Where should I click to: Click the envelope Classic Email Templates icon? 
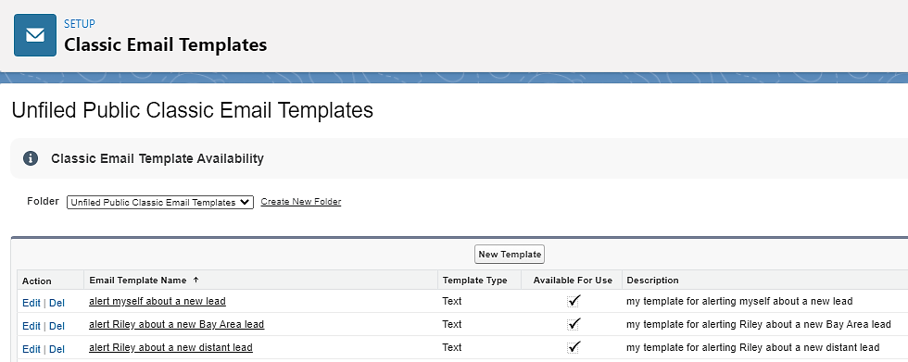click(x=35, y=35)
